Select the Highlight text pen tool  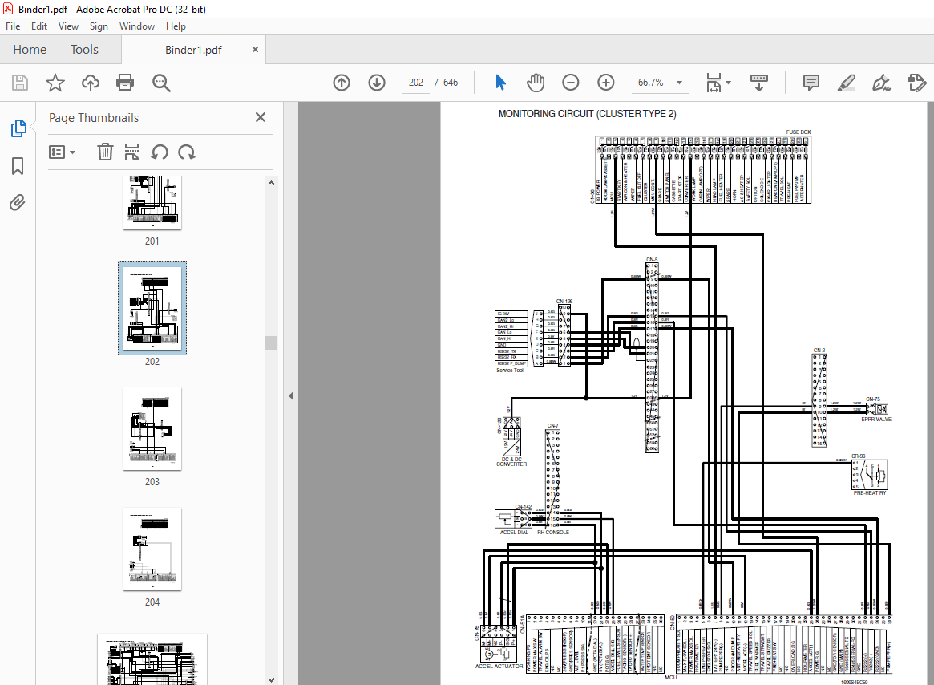click(x=847, y=83)
